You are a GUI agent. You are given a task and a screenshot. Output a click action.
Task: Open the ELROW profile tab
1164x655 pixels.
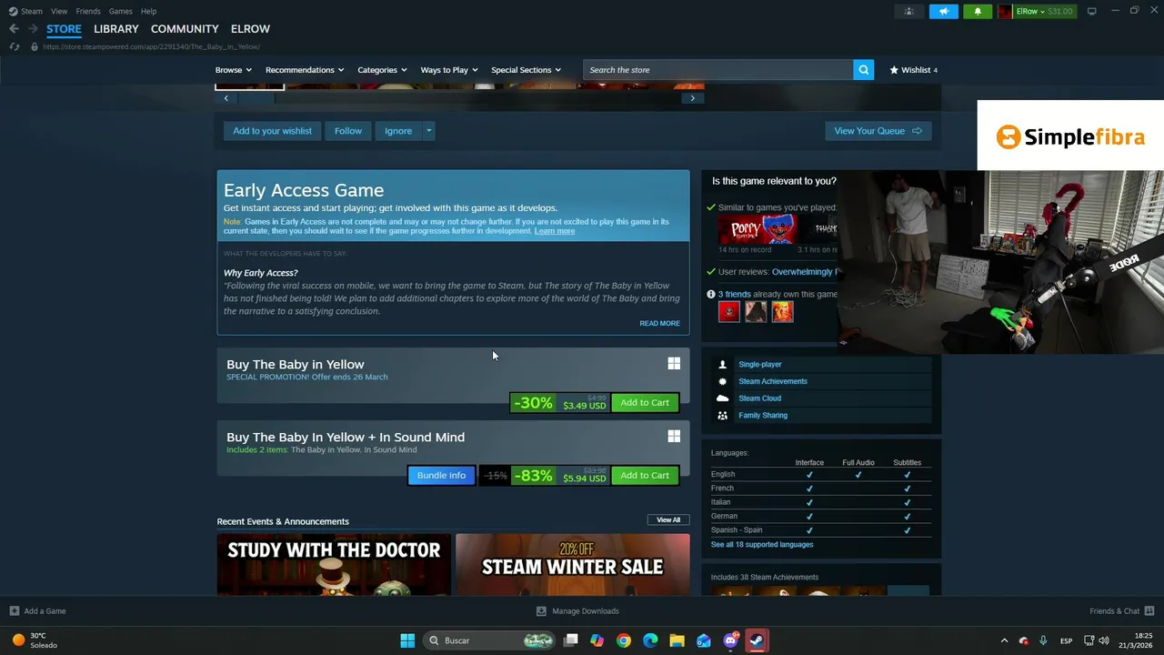[x=250, y=29]
